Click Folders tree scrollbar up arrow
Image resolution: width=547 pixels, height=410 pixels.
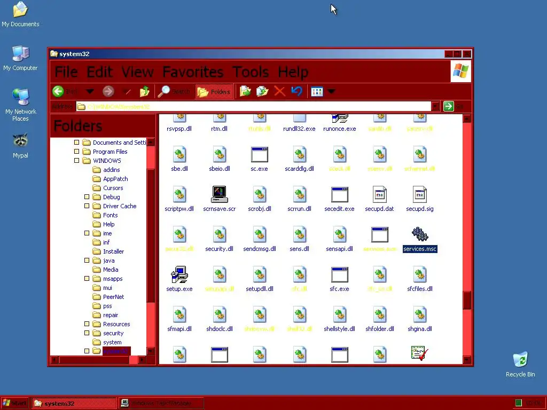(x=151, y=142)
